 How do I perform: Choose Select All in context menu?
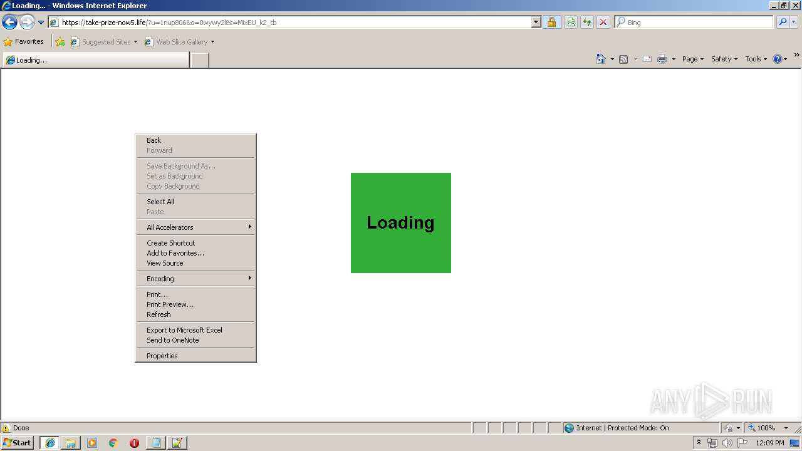point(195,202)
